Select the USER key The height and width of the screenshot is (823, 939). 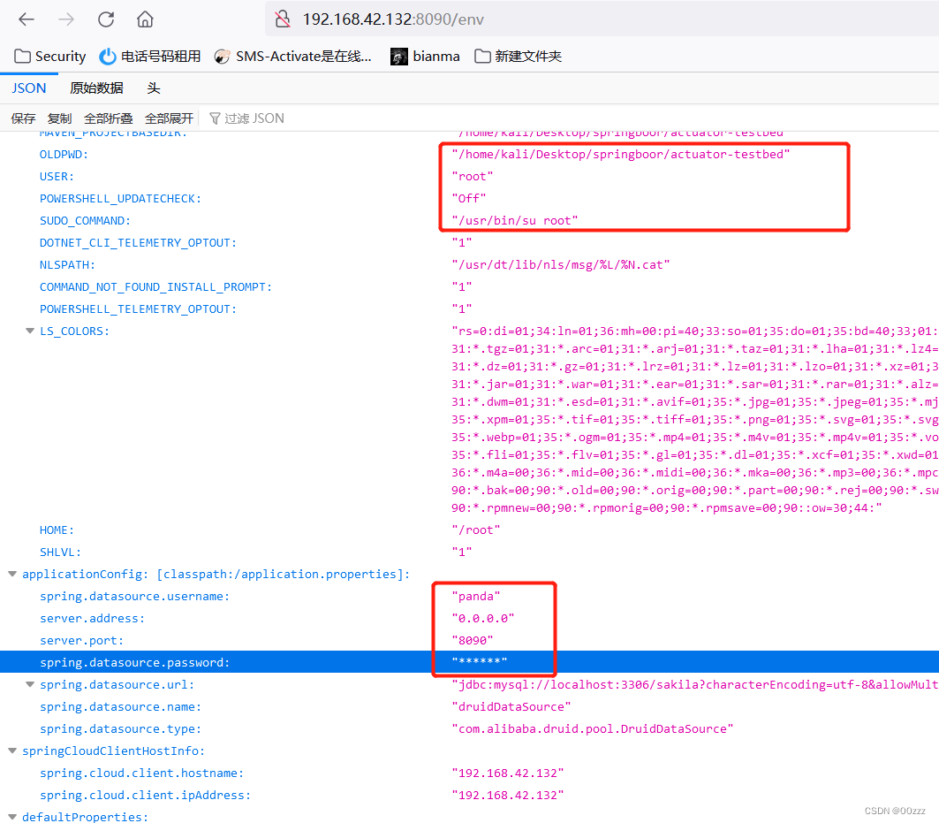57,176
